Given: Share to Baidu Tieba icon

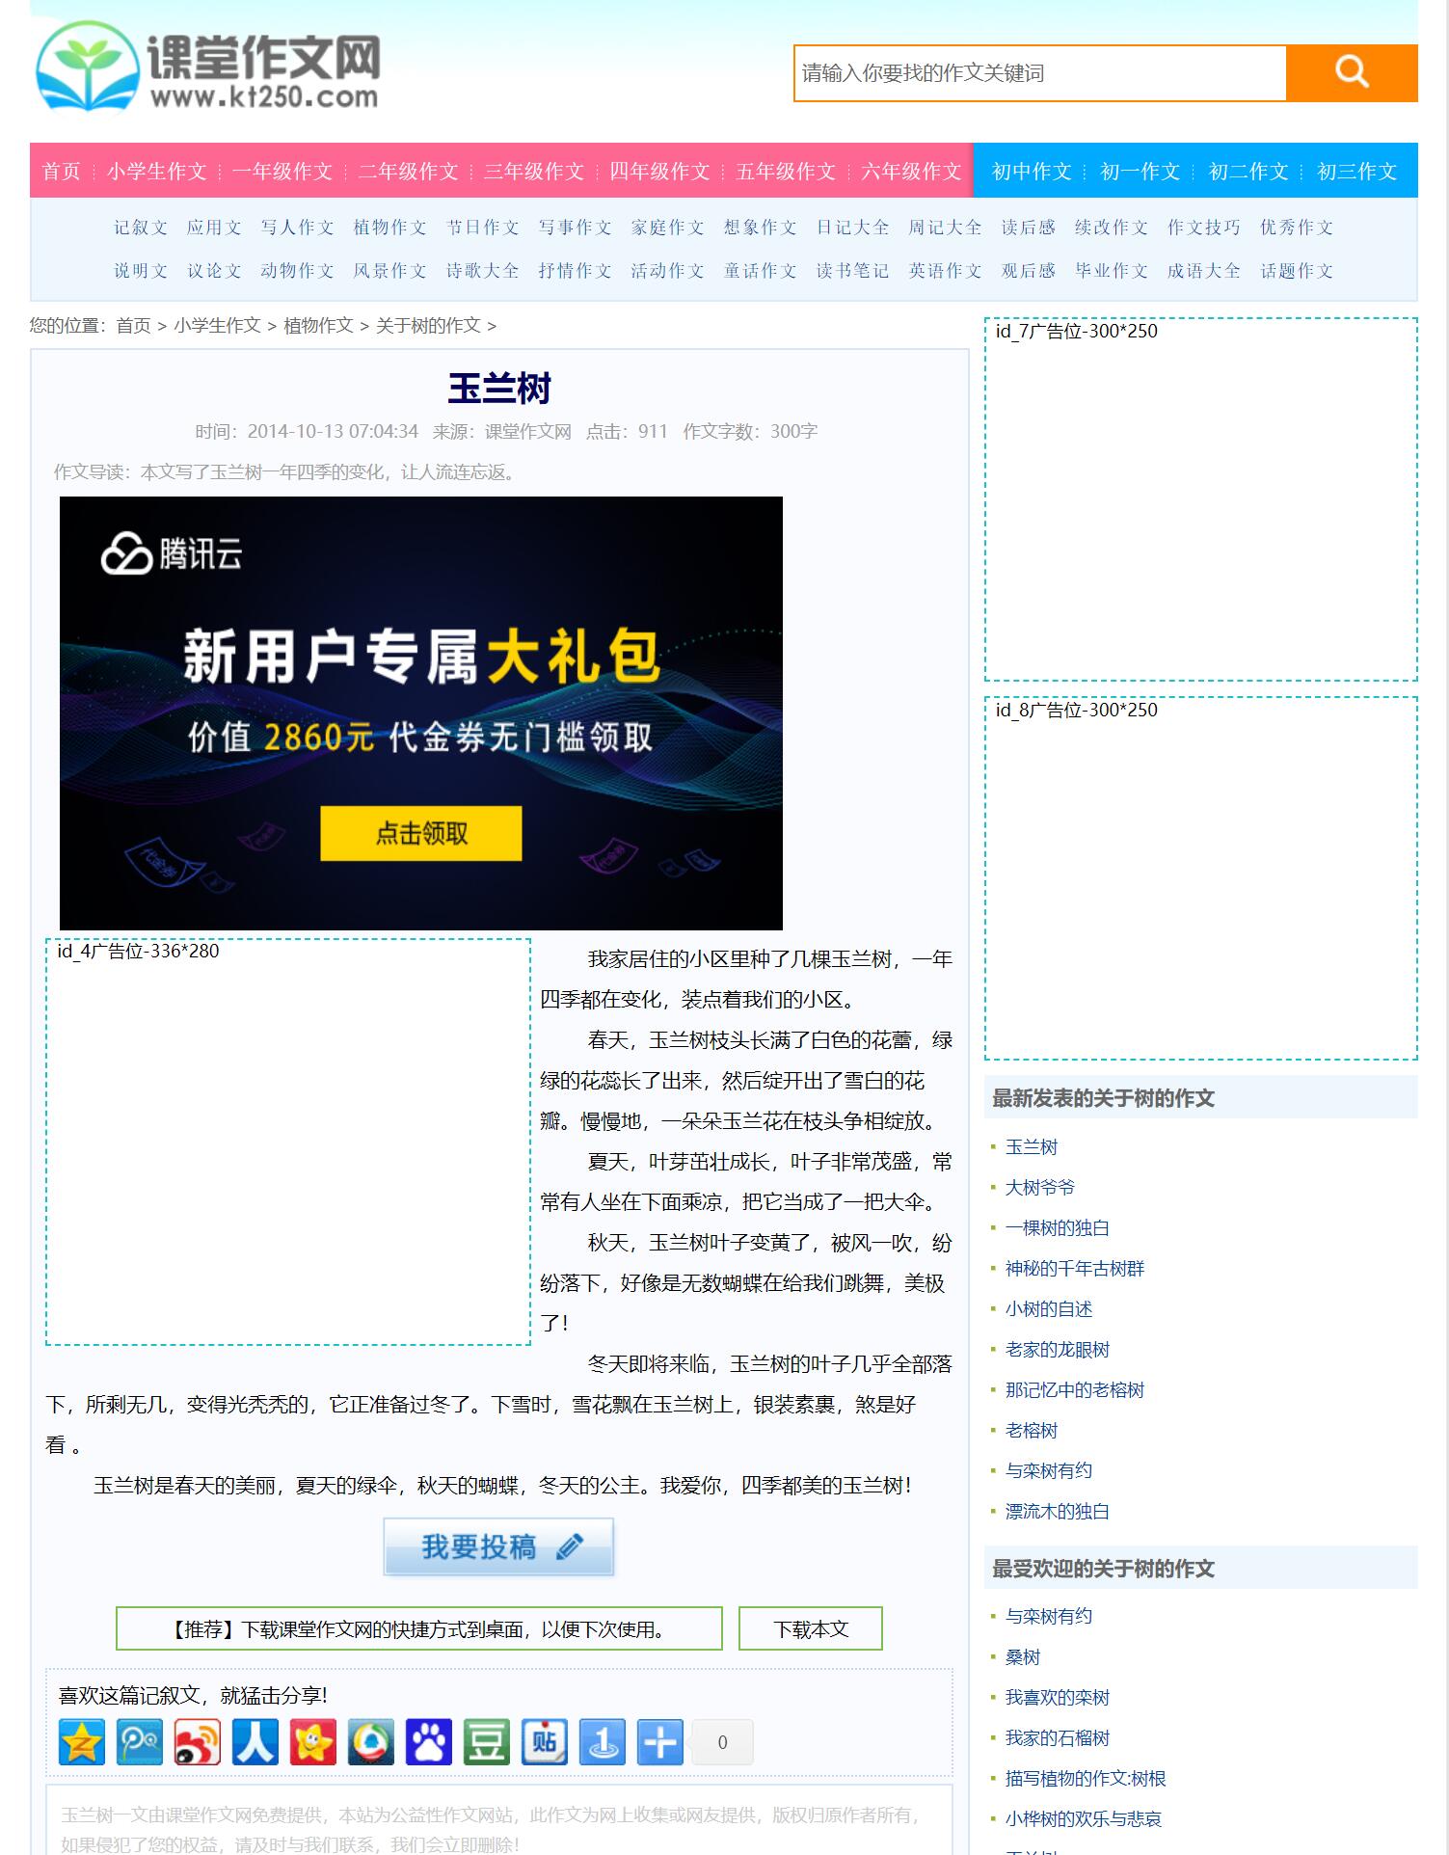Looking at the screenshot, I should (x=545, y=1742).
